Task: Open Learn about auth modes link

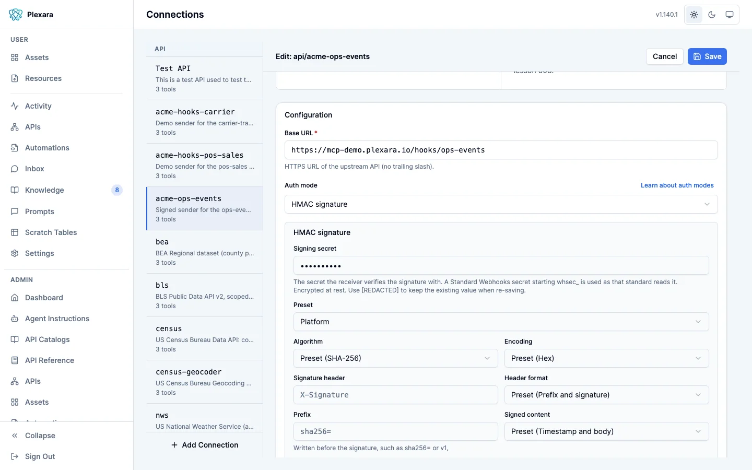Action: (x=677, y=185)
